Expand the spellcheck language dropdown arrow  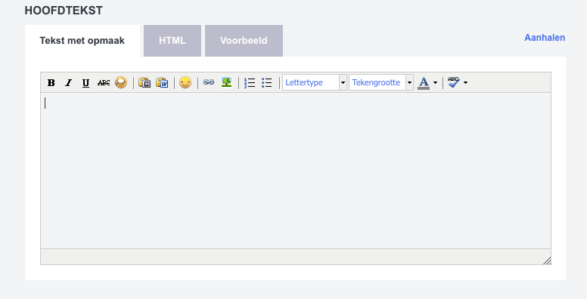[465, 82]
